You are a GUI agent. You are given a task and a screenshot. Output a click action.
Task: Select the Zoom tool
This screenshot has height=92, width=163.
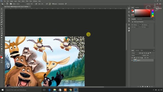[x=2, y=51]
